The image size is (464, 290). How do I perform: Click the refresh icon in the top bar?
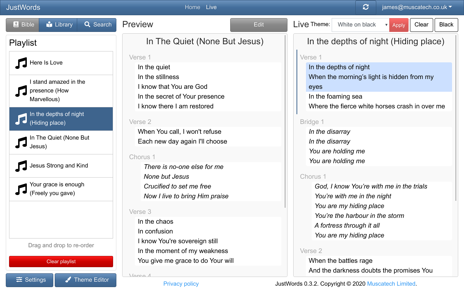pyautogui.click(x=365, y=7)
